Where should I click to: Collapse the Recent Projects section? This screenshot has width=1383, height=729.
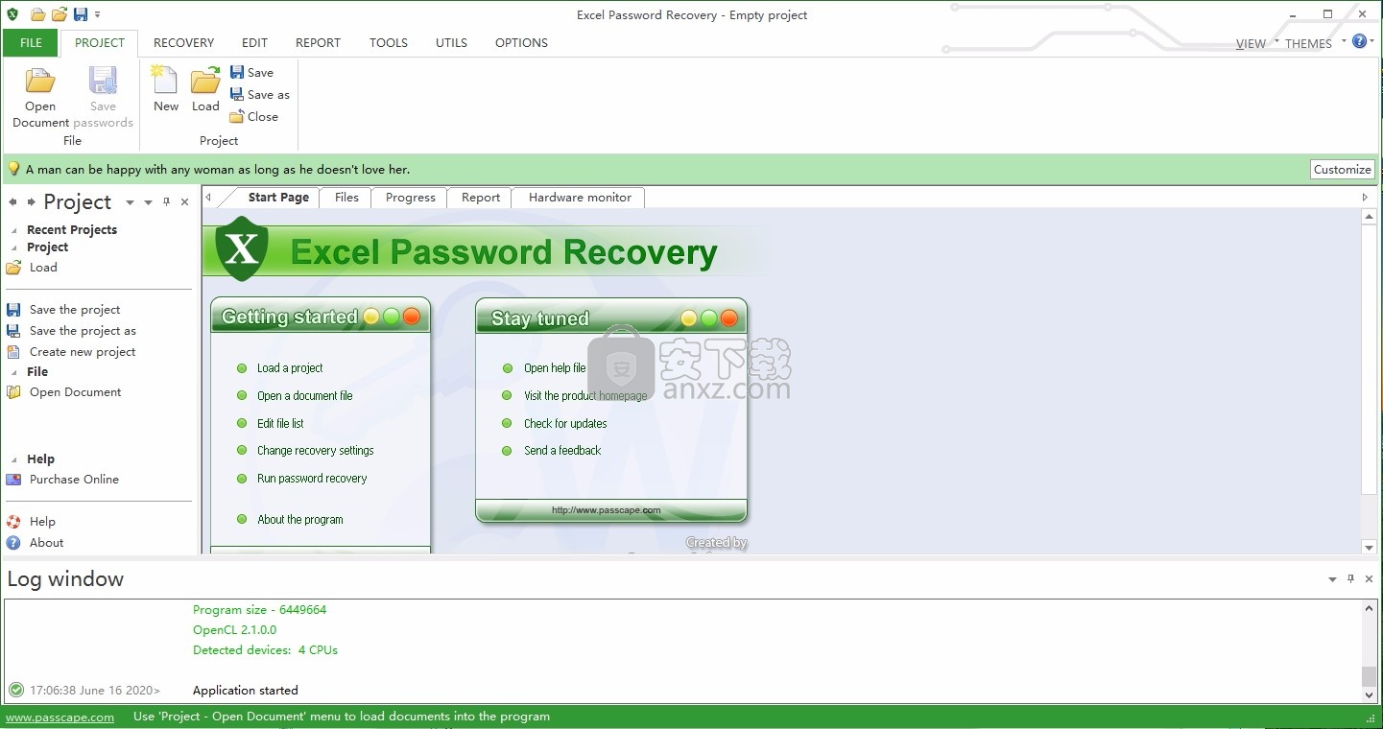(14, 230)
